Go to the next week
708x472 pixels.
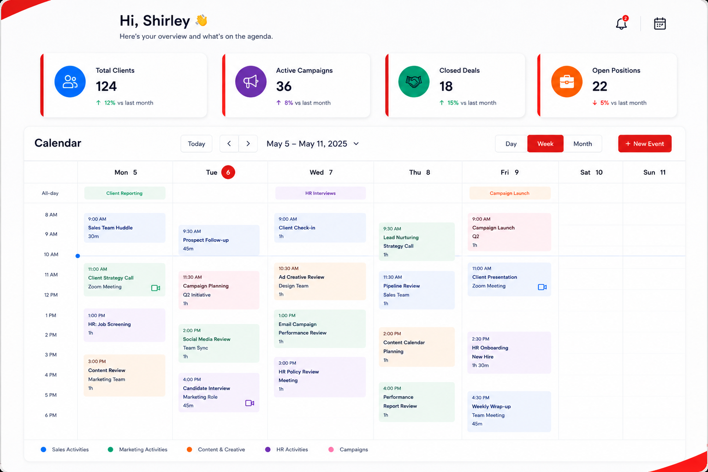pyautogui.click(x=248, y=144)
